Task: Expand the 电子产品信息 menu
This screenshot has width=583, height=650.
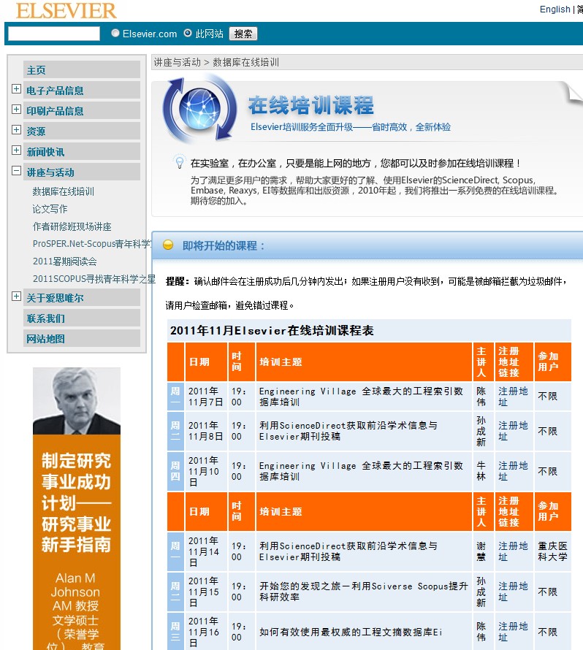Action: click(16, 88)
